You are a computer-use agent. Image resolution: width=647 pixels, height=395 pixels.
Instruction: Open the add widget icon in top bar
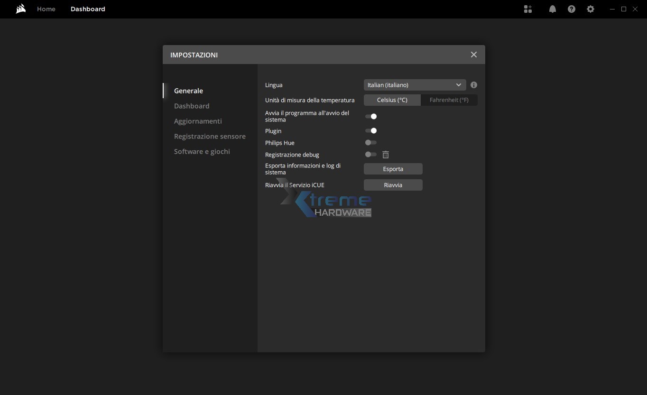click(x=528, y=9)
